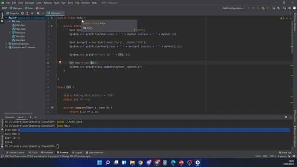Open the Code menu
The height and width of the screenshot is (167, 297).
39,3
